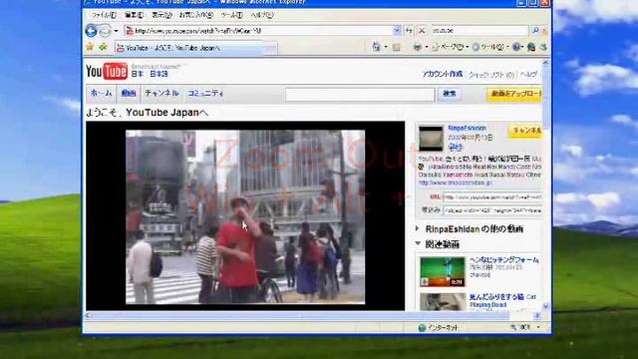638x359 pixels.
Task: Click the IE search box
Action: tap(479, 31)
